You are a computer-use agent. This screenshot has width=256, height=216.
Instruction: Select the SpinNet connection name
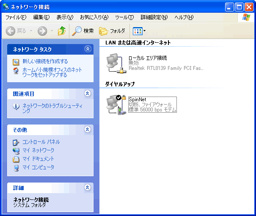(138, 100)
